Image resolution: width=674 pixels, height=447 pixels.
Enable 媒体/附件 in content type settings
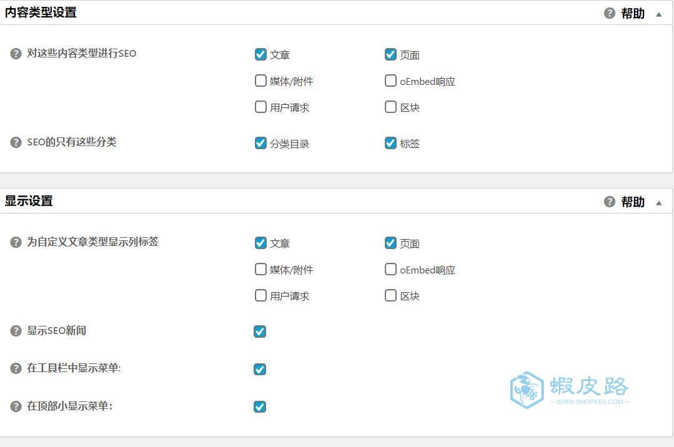click(x=260, y=81)
